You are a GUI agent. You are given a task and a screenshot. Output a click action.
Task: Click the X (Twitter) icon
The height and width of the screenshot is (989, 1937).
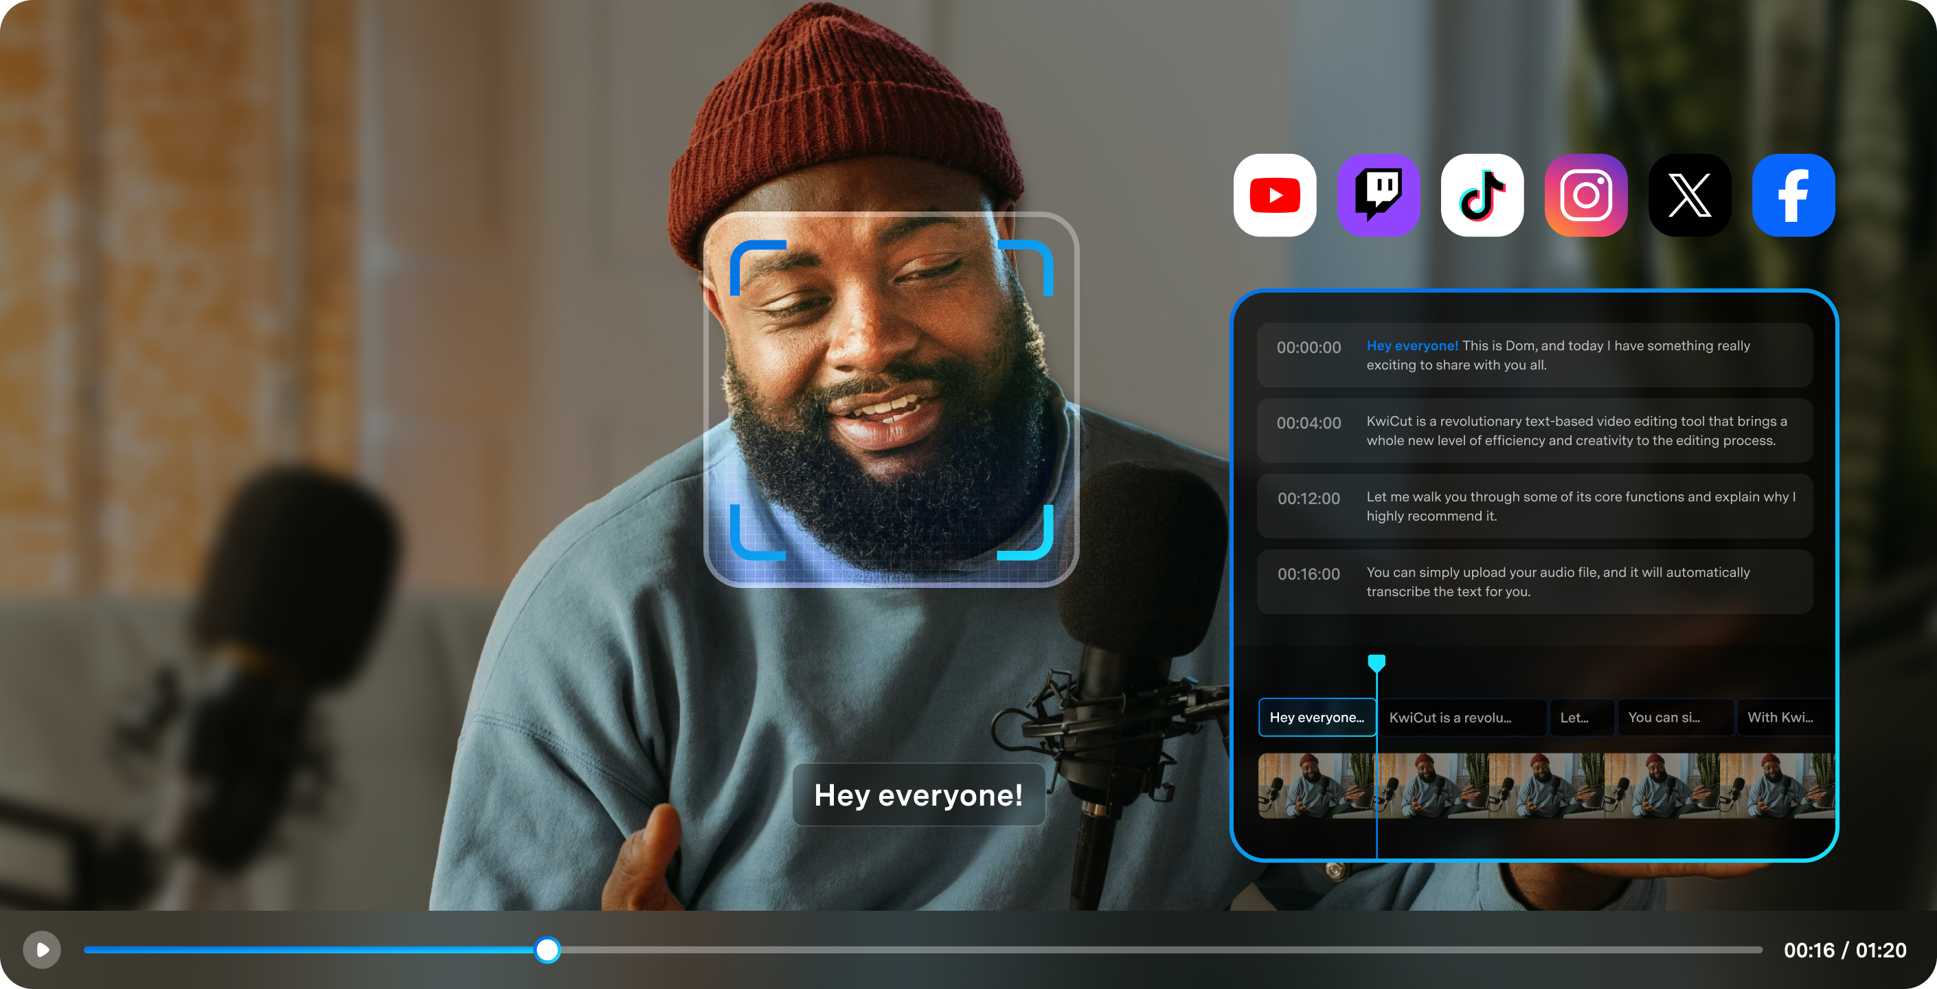pos(1690,196)
